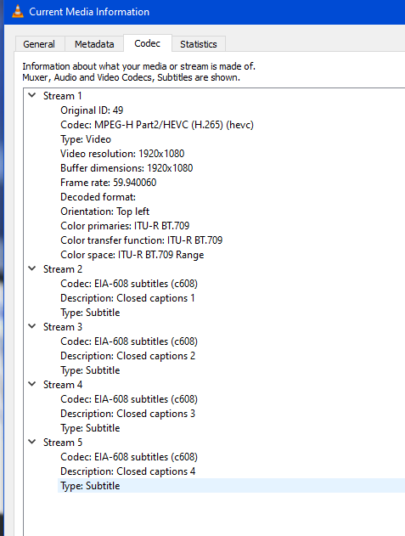The height and width of the screenshot is (536, 405).
Task: Select Stream 2 EIA-608 codec row
Action: point(129,284)
